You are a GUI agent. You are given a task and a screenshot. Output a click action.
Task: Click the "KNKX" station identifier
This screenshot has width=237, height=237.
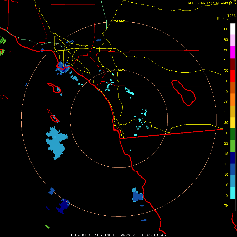[125, 235]
